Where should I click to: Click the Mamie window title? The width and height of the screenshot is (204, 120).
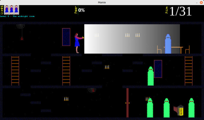click(102, 2)
